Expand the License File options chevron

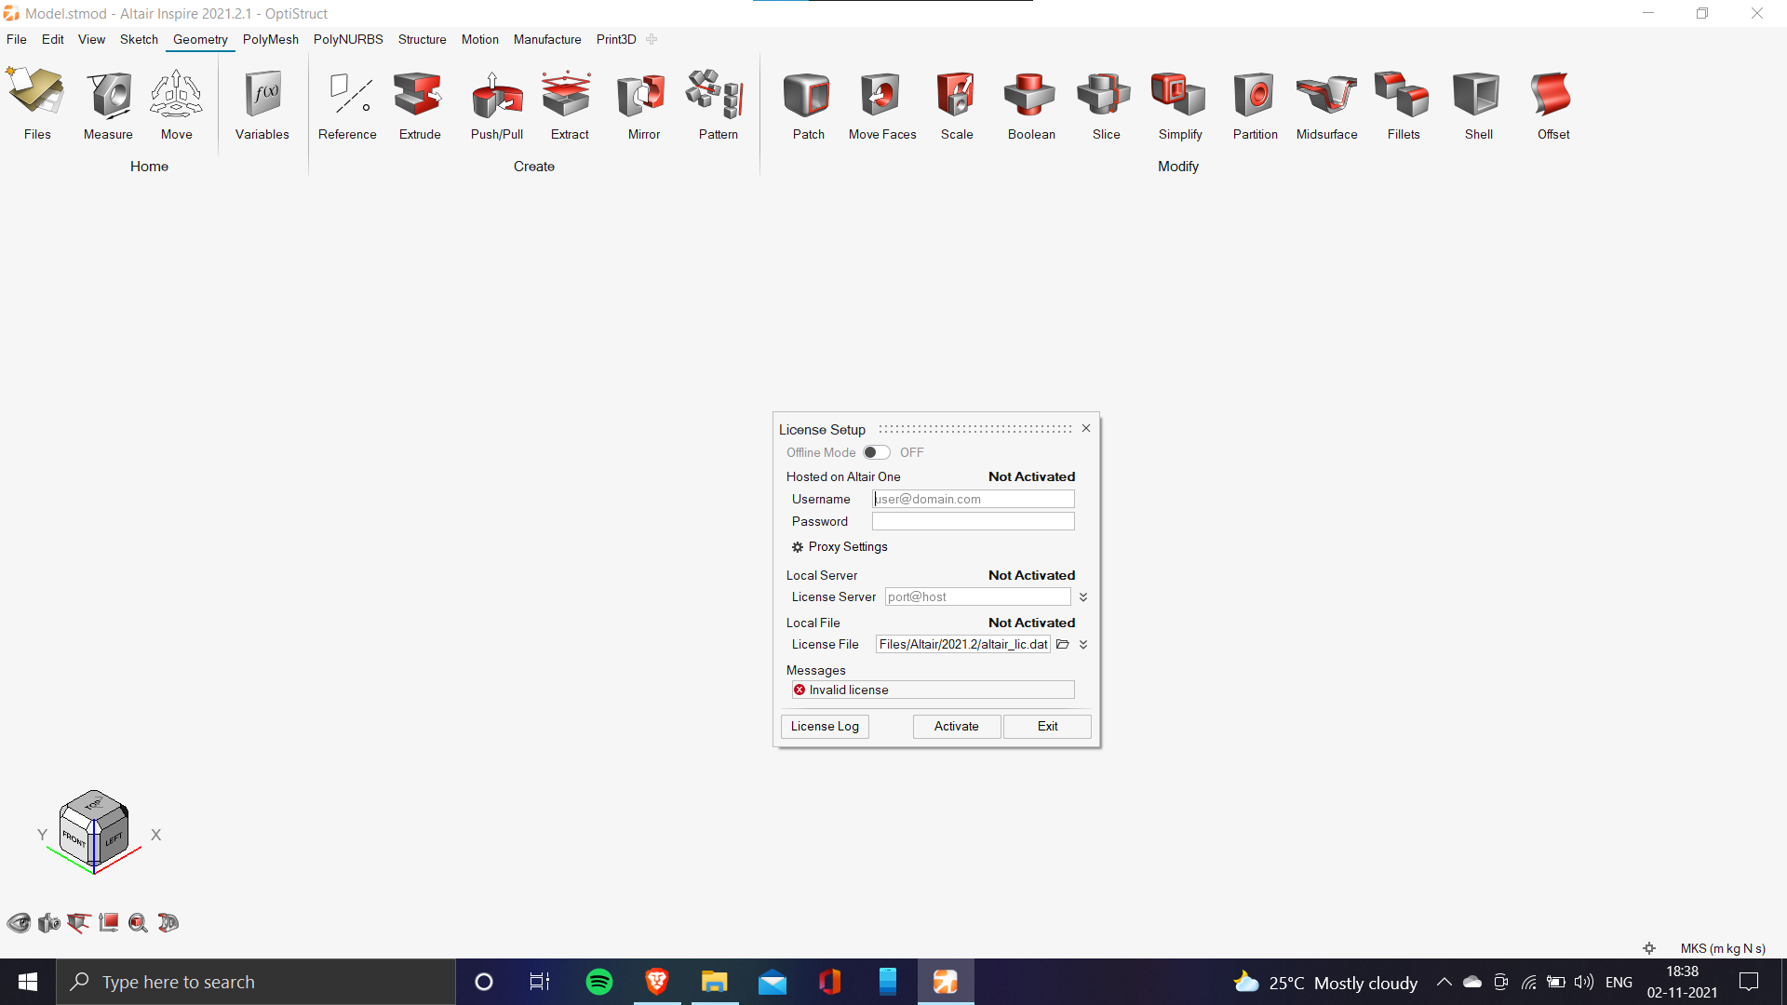pos(1083,644)
